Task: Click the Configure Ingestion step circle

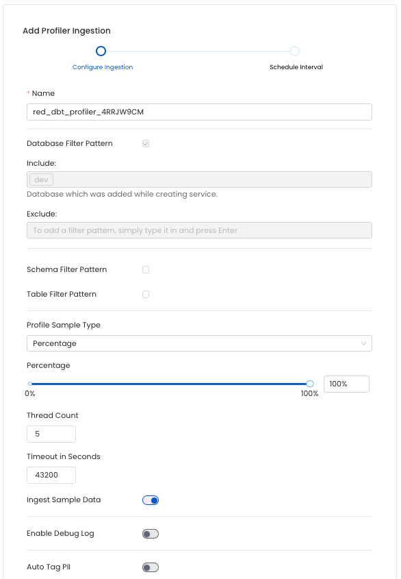Action: point(101,51)
